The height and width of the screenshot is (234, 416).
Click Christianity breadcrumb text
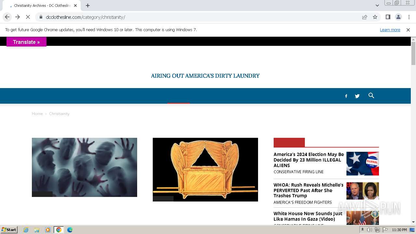59,113
